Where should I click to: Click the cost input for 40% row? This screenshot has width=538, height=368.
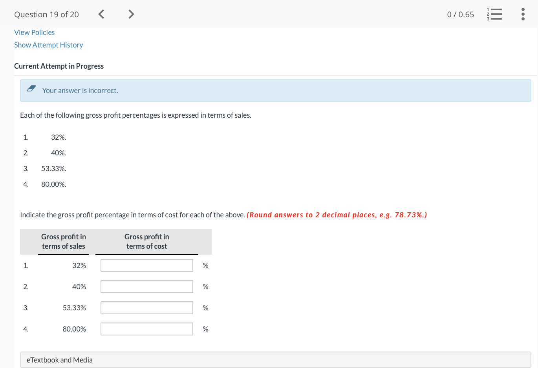coord(147,287)
